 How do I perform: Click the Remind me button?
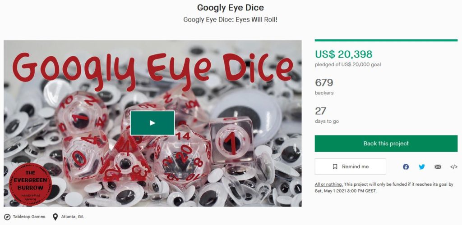coord(350,166)
